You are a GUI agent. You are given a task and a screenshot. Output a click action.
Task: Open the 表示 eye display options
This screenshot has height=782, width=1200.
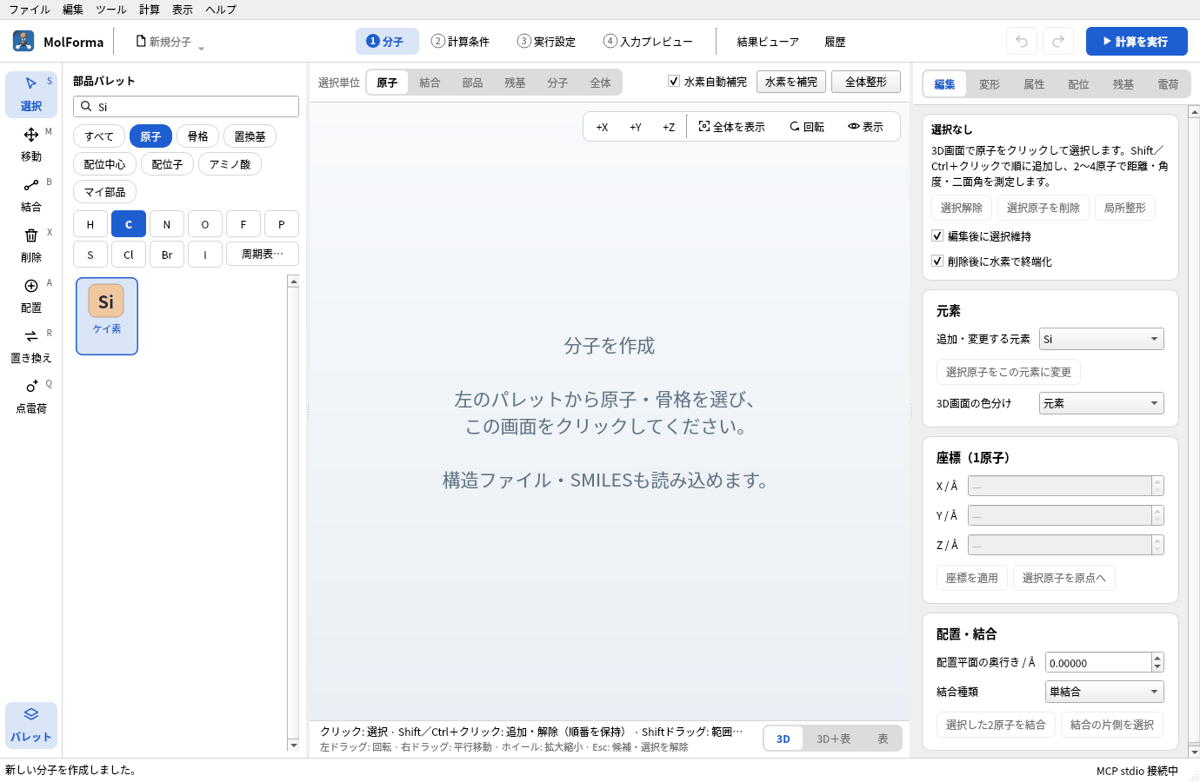(866, 127)
